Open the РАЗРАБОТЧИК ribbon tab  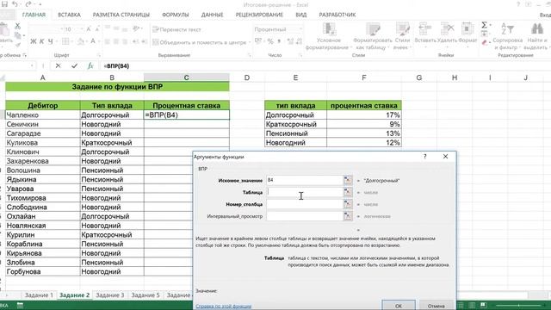tap(337, 15)
